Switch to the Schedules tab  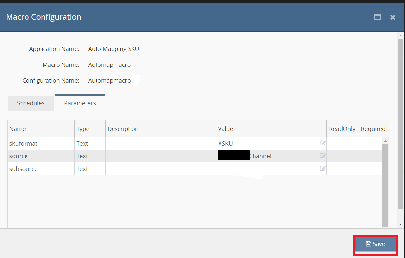[x=31, y=103]
